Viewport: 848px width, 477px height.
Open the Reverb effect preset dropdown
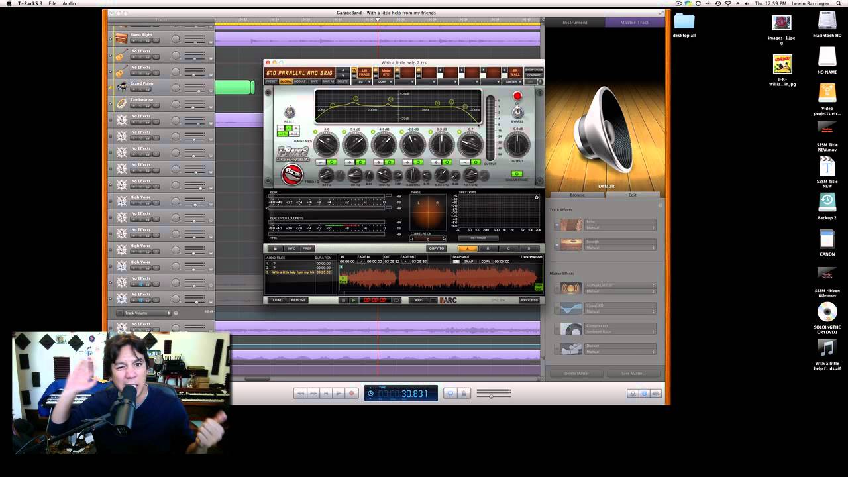tap(620, 248)
